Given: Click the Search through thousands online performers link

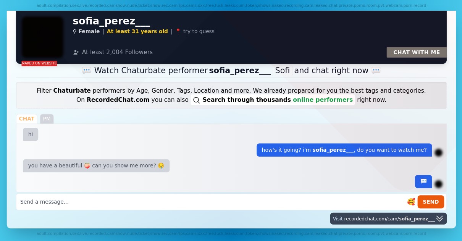Looking at the screenshot, I should tap(273, 100).
